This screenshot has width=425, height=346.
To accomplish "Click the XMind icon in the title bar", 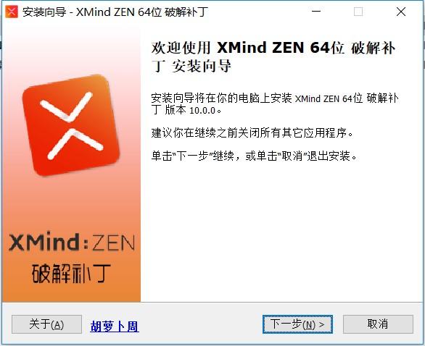I will tap(12, 12).
